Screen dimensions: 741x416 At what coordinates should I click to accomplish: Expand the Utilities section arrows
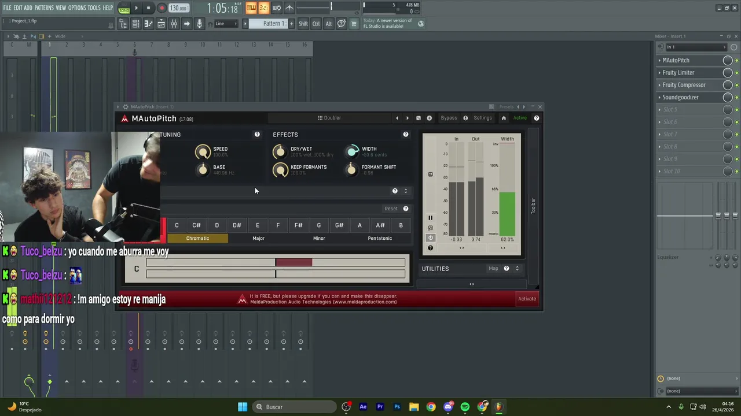click(x=517, y=269)
